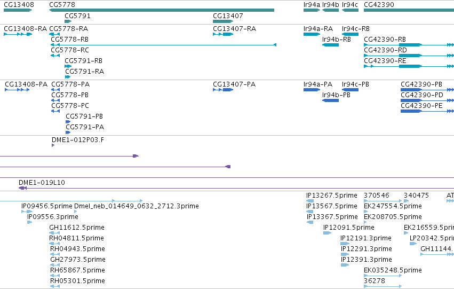
Task: Select the CG5791 gene feature label
Action: pos(77,16)
